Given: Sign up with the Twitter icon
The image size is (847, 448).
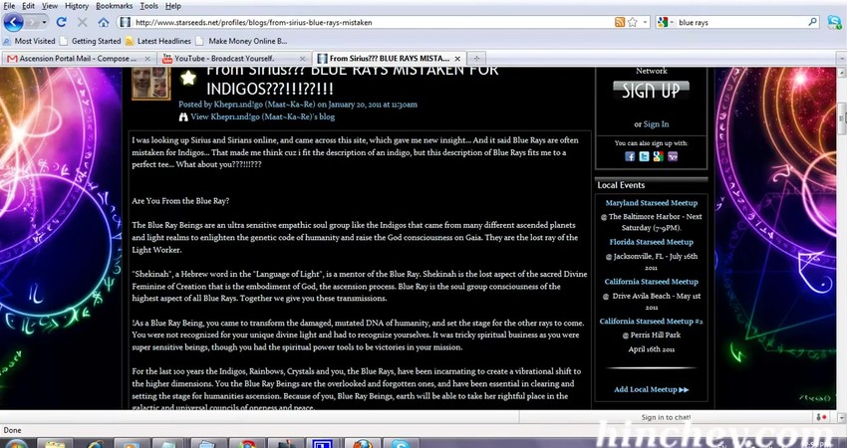Looking at the screenshot, I should point(644,156).
